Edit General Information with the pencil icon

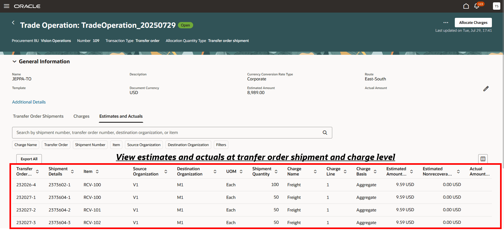click(x=486, y=89)
